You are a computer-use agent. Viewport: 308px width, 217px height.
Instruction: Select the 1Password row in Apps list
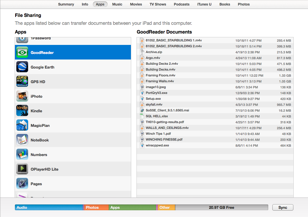point(73,41)
